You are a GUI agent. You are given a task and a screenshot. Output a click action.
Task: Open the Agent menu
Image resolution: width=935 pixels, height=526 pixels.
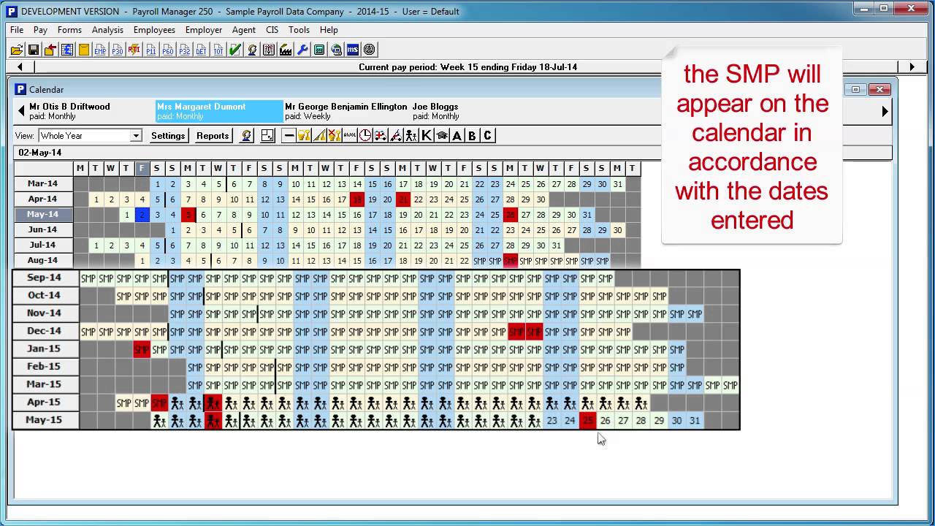(244, 30)
